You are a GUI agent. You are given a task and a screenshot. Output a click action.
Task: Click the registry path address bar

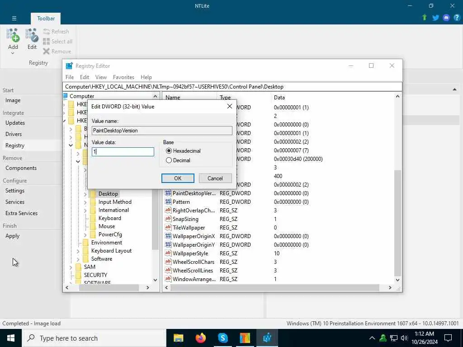(x=232, y=87)
